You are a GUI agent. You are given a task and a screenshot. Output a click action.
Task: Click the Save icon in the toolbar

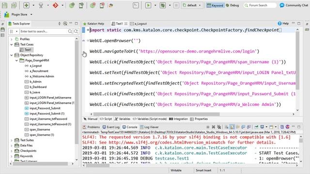pos(4,5)
